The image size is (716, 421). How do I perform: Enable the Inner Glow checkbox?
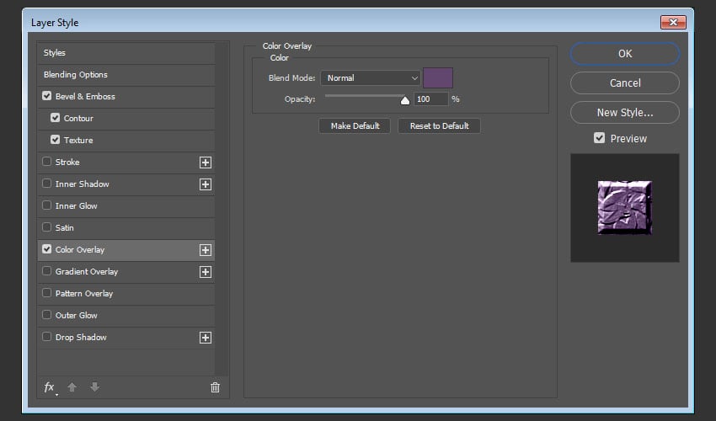[46, 205]
